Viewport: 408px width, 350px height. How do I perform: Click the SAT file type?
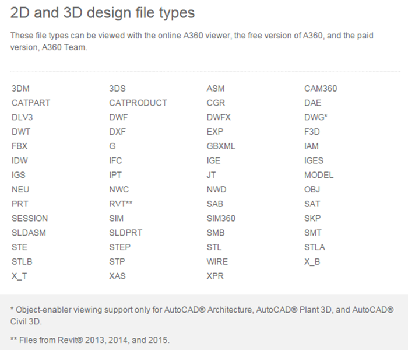[312, 204]
